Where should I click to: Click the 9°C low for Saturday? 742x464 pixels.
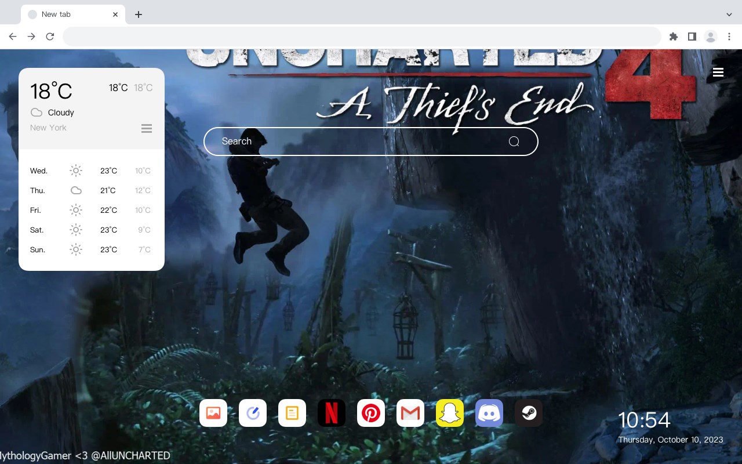(x=144, y=230)
